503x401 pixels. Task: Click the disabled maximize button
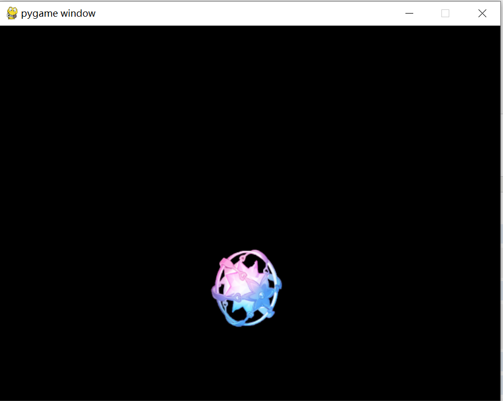coord(445,14)
